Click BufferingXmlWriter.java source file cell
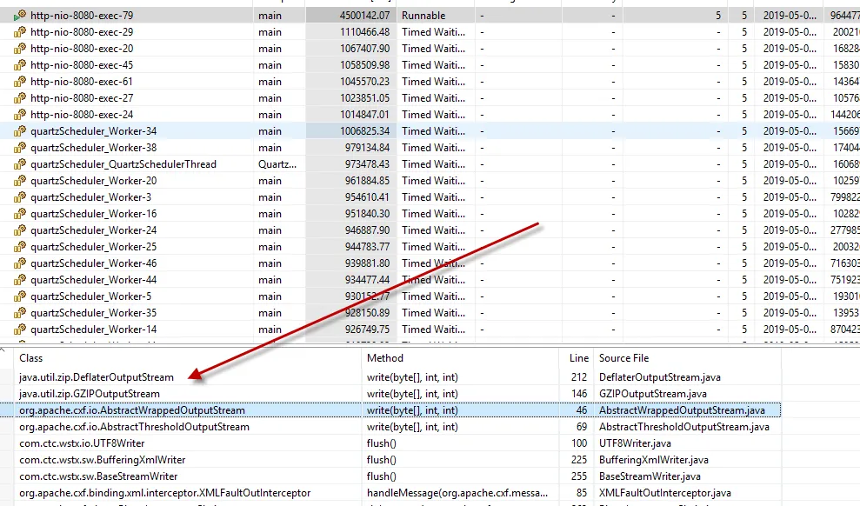The height and width of the screenshot is (506, 860). tap(654, 459)
